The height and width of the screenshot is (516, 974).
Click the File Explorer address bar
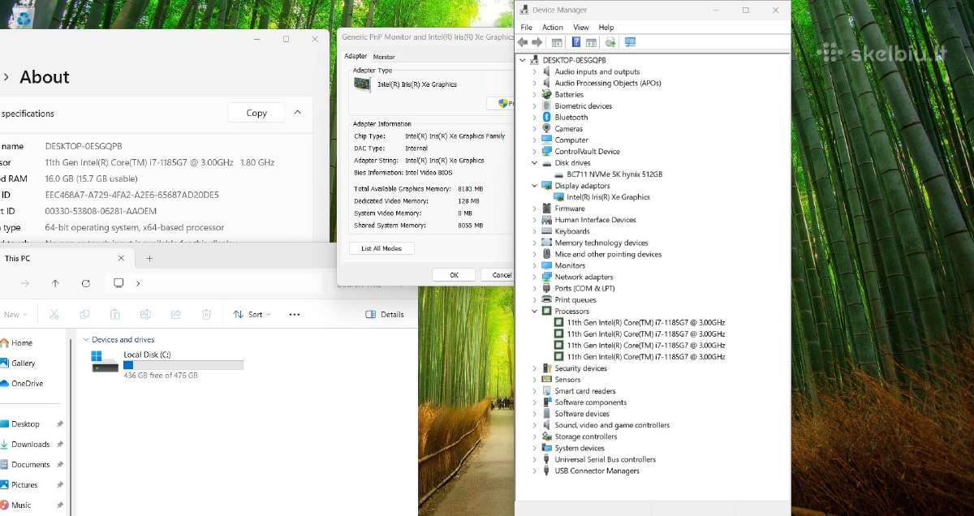(214, 283)
